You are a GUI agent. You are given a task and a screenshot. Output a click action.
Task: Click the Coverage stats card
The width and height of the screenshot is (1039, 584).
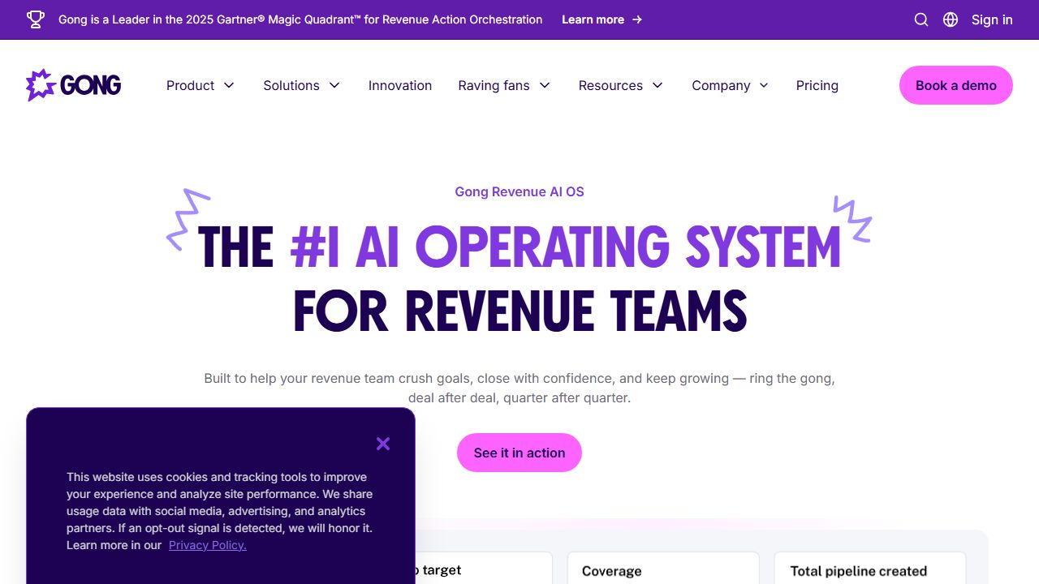tap(662, 568)
